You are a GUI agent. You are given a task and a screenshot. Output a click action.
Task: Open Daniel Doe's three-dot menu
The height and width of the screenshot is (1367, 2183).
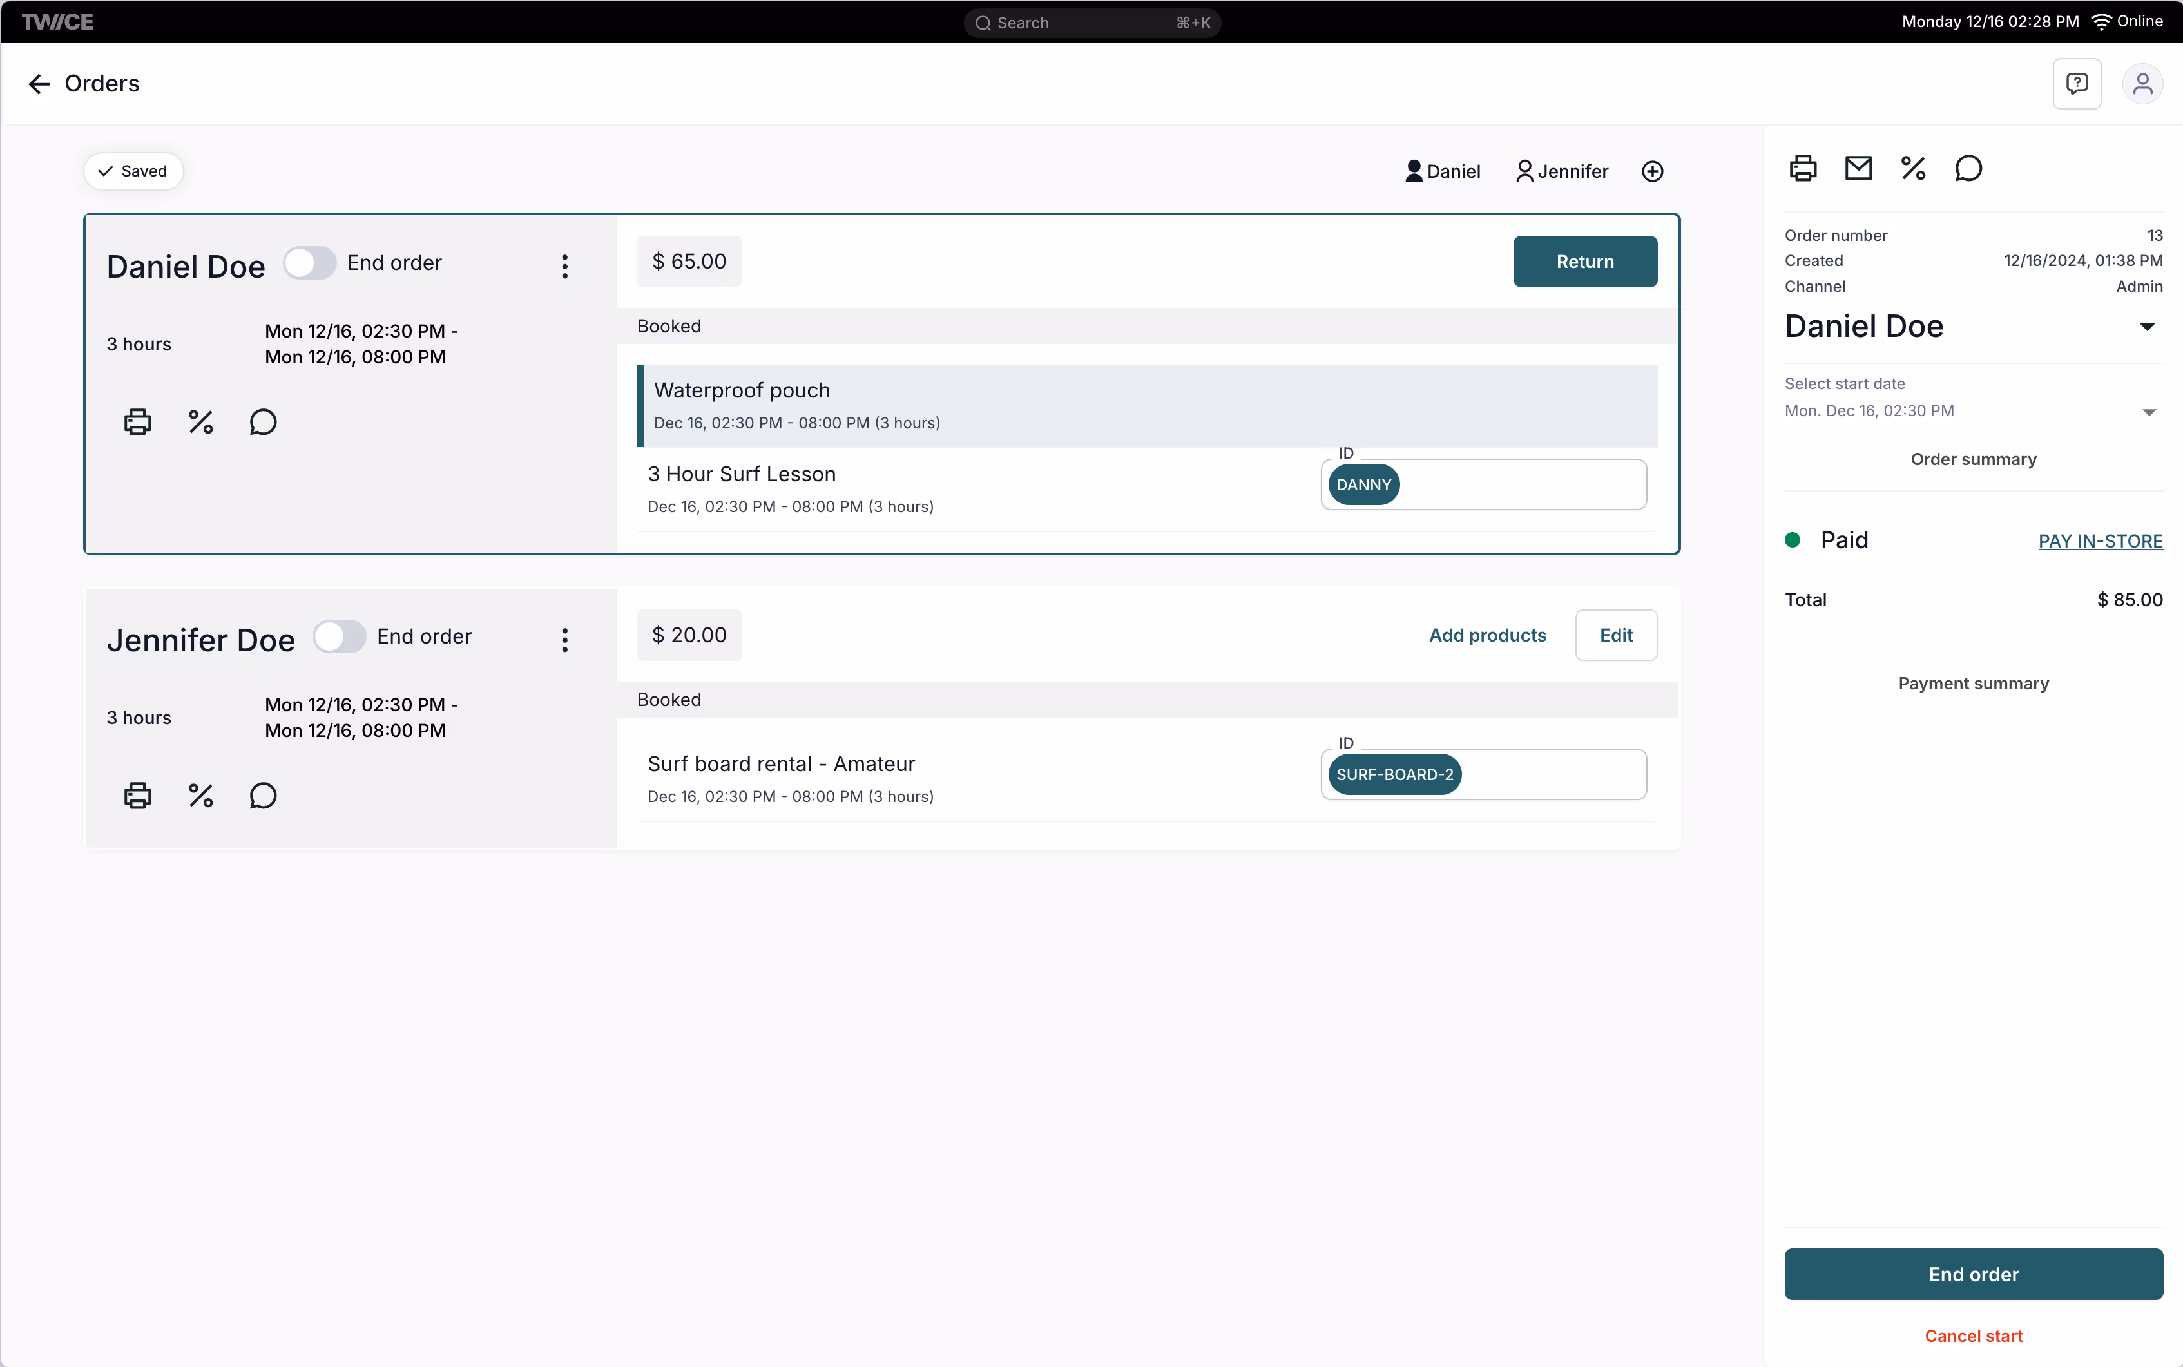point(564,266)
